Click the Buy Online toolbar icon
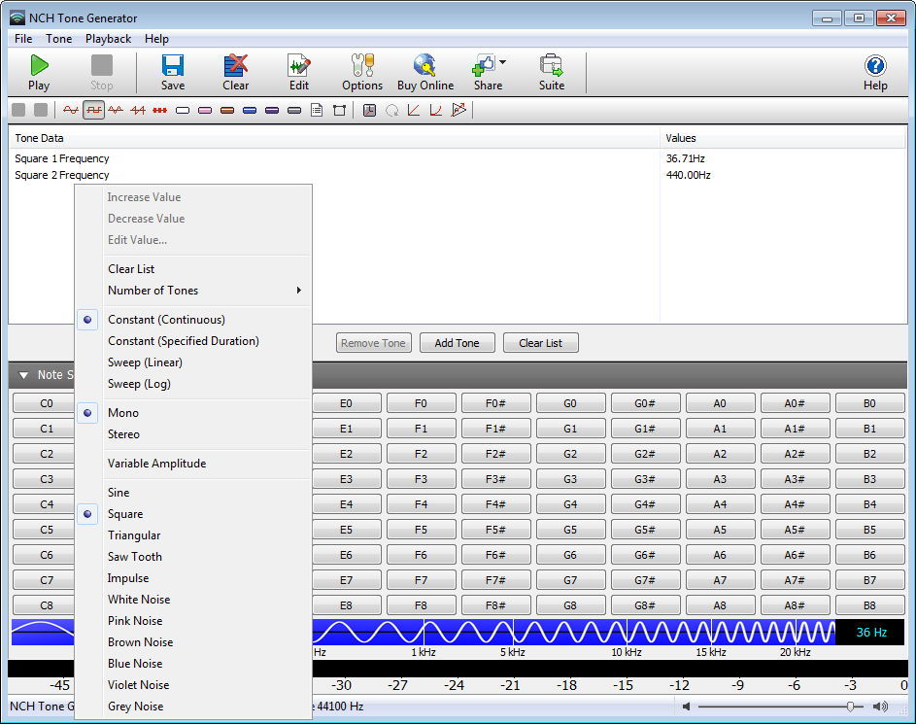Viewport: 916px width, 724px height. 424,65
